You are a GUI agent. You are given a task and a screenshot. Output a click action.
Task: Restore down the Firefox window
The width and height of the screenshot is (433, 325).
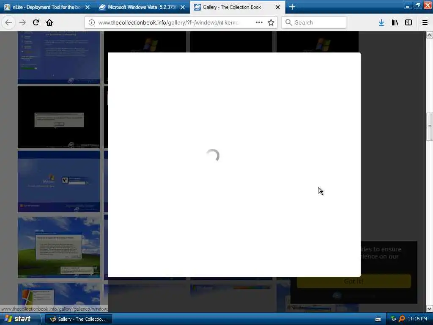coord(417,5)
